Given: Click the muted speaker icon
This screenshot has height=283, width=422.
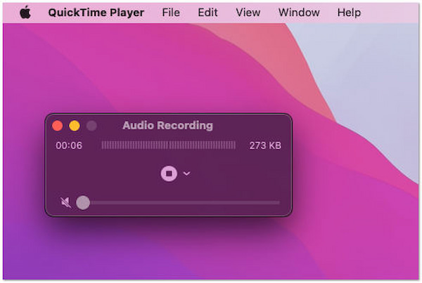Looking at the screenshot, I should [x=65, y=203].
